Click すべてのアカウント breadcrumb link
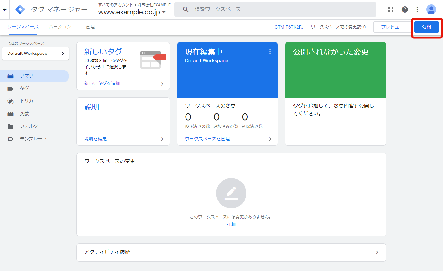 116,5
